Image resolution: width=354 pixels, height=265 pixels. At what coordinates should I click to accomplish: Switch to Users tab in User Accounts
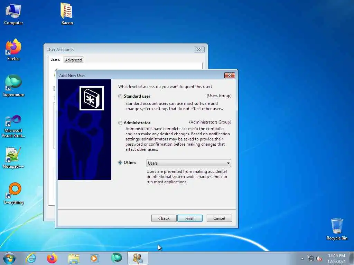[x=55, y=59]
